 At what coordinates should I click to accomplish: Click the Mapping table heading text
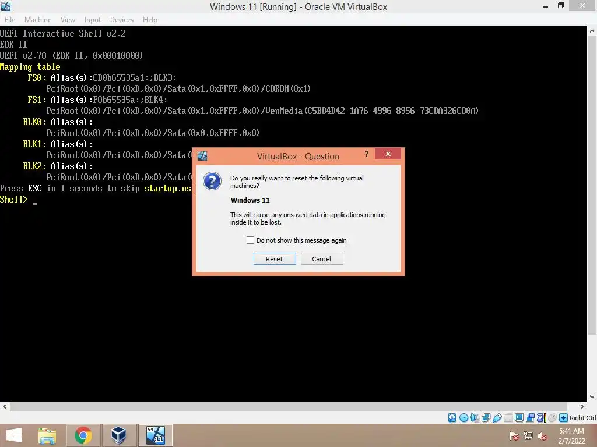pyautogui.click(x=30, y=66)
